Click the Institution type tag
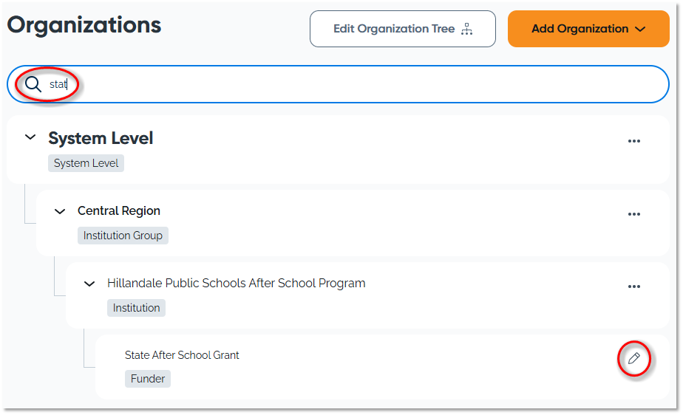Image resolution: width=683 pixels, height=415 pixels. coord(136,308)
